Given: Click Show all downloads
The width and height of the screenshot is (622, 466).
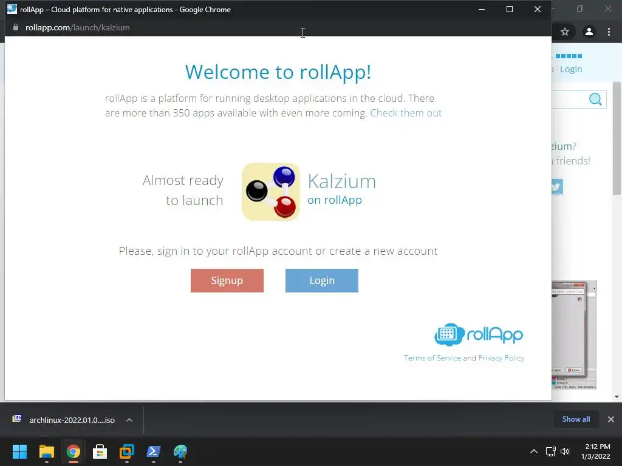Looking at the screenshot, I should [576, 419].
